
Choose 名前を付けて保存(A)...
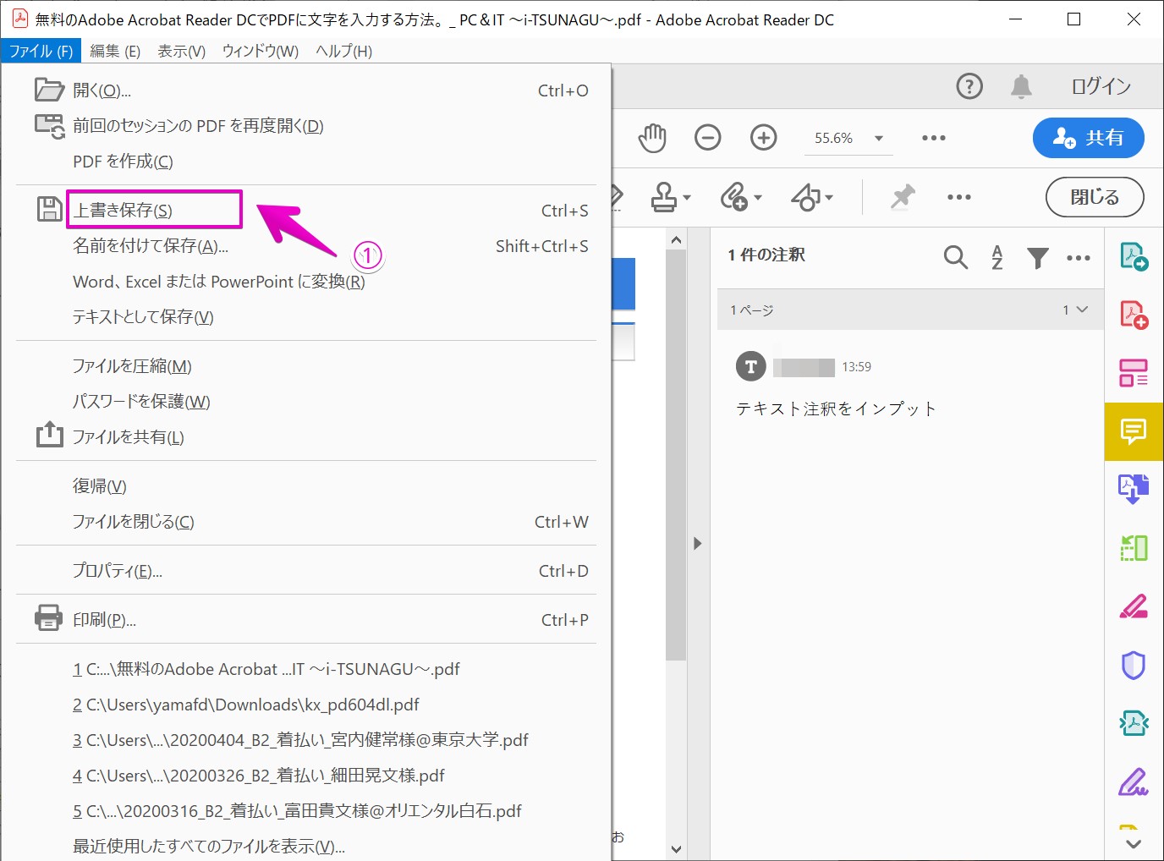[x=306, y=246]
